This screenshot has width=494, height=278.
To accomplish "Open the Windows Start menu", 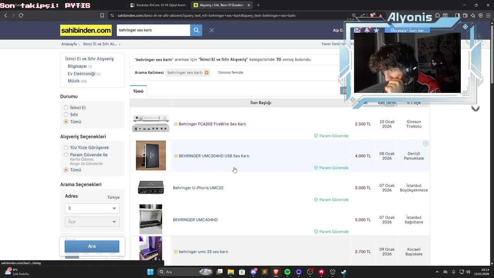I will pyautogui.click(x=151, y=272).
